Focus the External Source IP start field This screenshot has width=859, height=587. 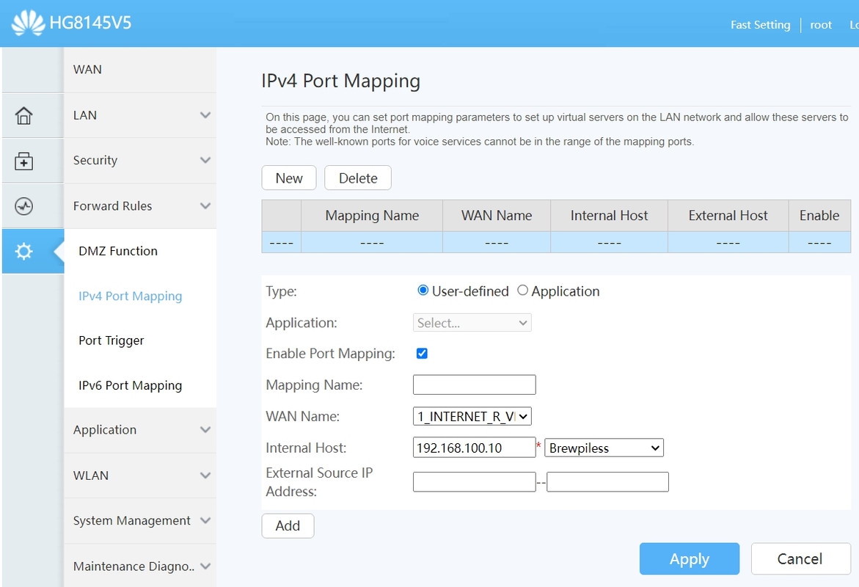click(475, 482)
